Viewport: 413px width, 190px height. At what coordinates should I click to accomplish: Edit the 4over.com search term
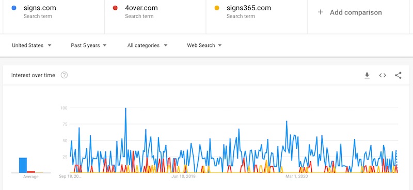(141, 8)
